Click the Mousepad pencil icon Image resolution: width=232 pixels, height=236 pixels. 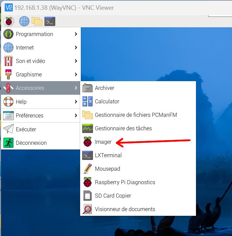point(88,169)
